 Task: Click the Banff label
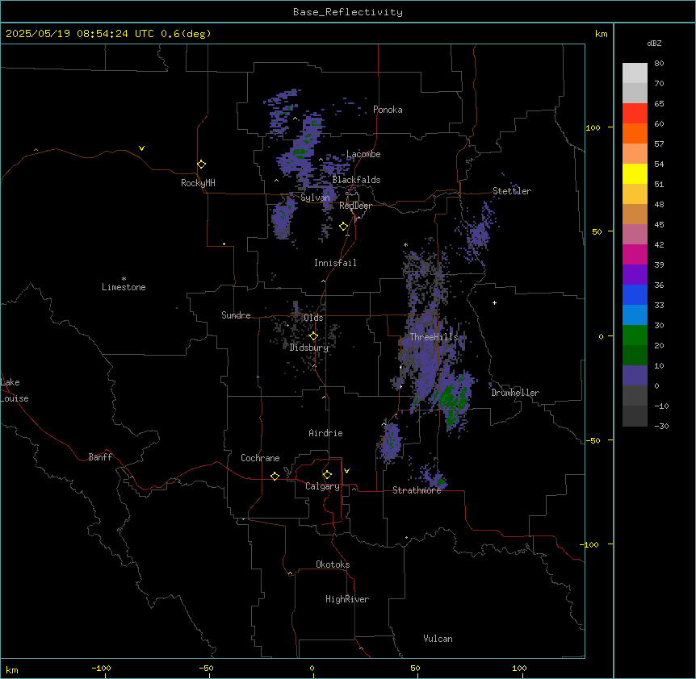tap(100, 457)
